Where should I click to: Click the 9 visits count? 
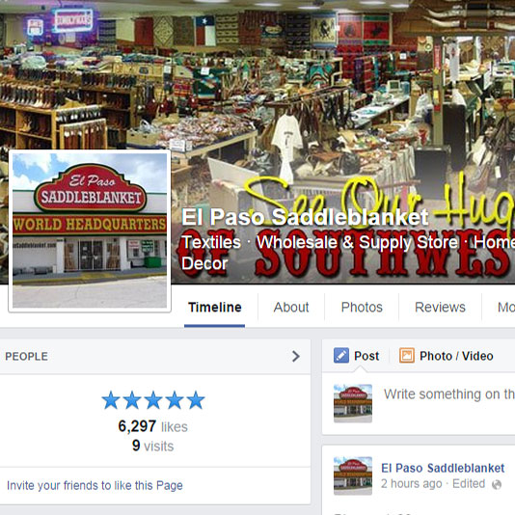click(152, 446)
